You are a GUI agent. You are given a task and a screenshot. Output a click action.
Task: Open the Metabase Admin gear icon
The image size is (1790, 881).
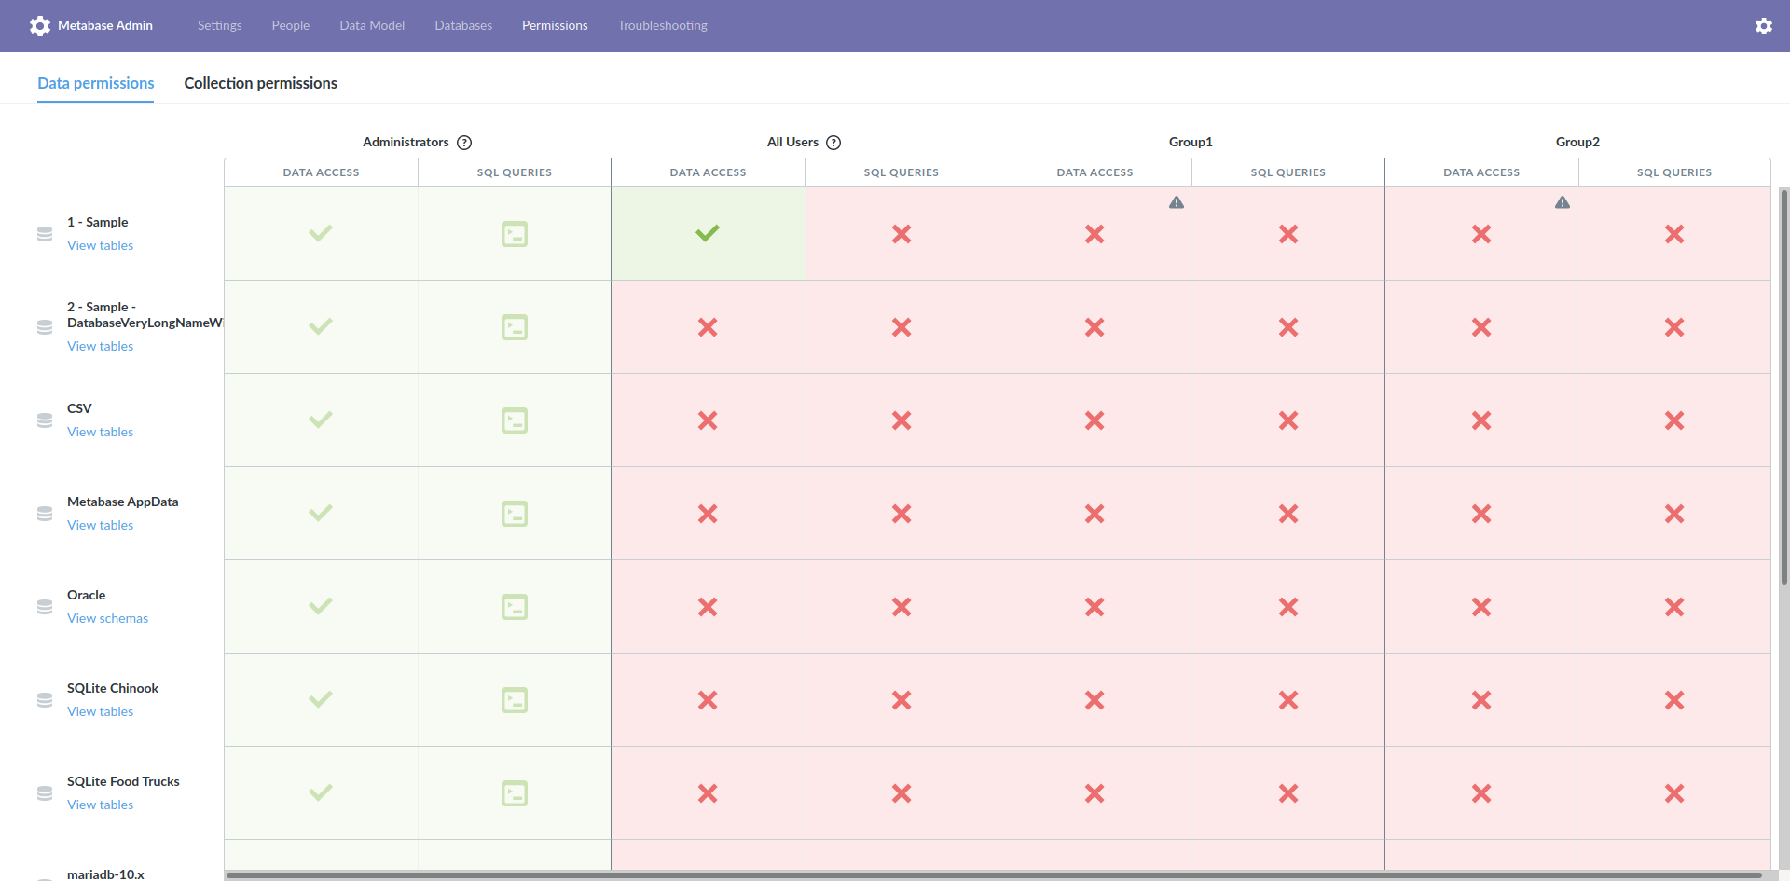click(x=40, y=25)
